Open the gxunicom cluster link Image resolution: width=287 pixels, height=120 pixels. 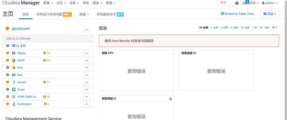tap(21, 28)
